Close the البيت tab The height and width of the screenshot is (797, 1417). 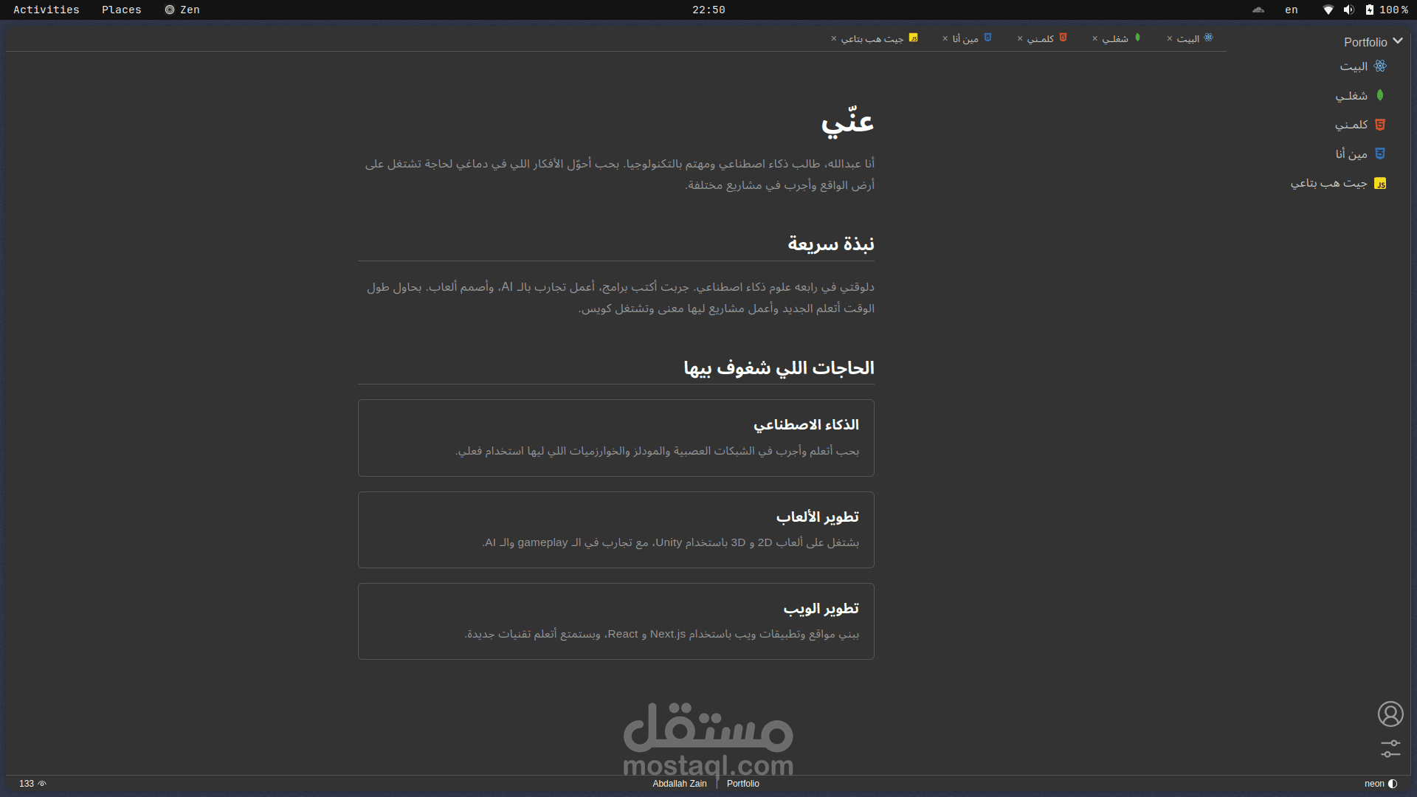1170,38
